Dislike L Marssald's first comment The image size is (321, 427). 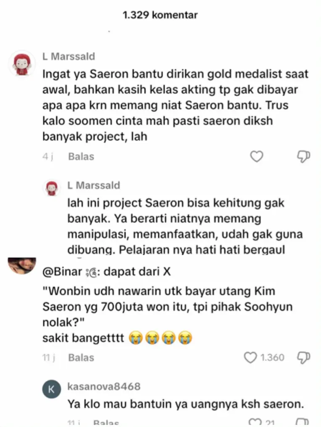303,156
